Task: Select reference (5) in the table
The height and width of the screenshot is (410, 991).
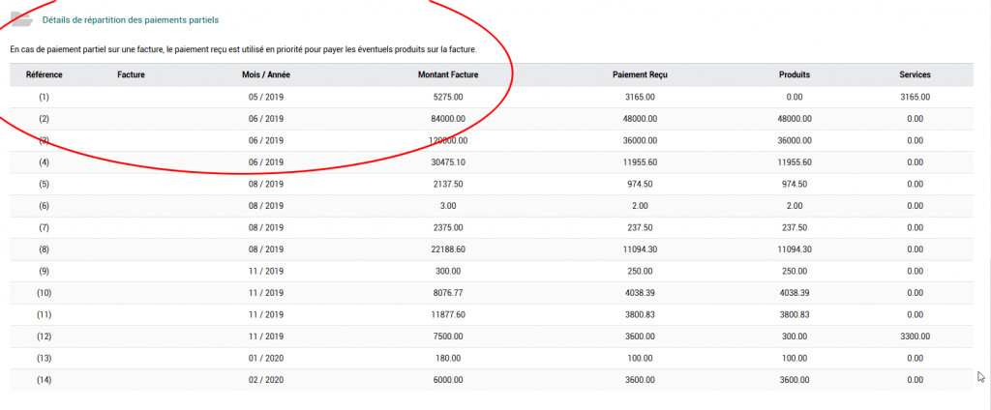Action: [x=44, y=184]
